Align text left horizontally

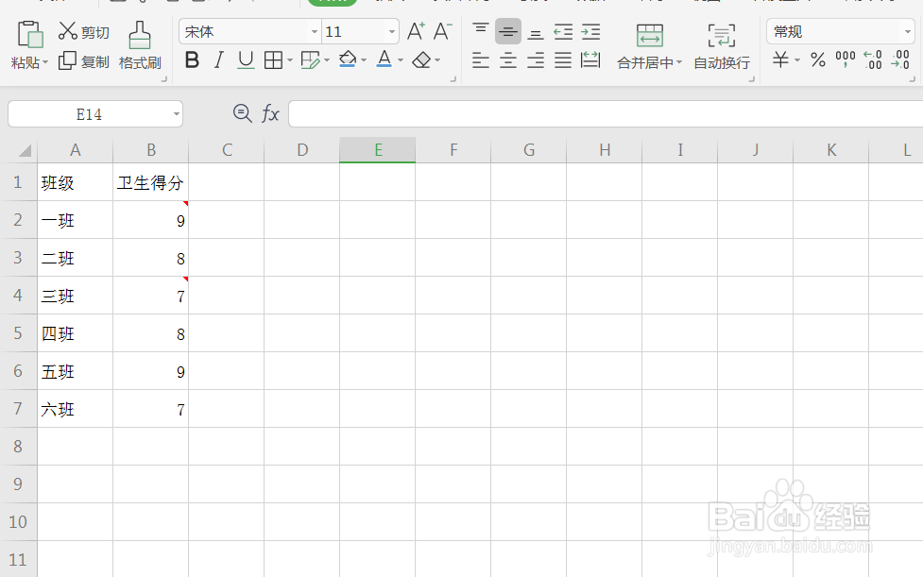point(481,60)
